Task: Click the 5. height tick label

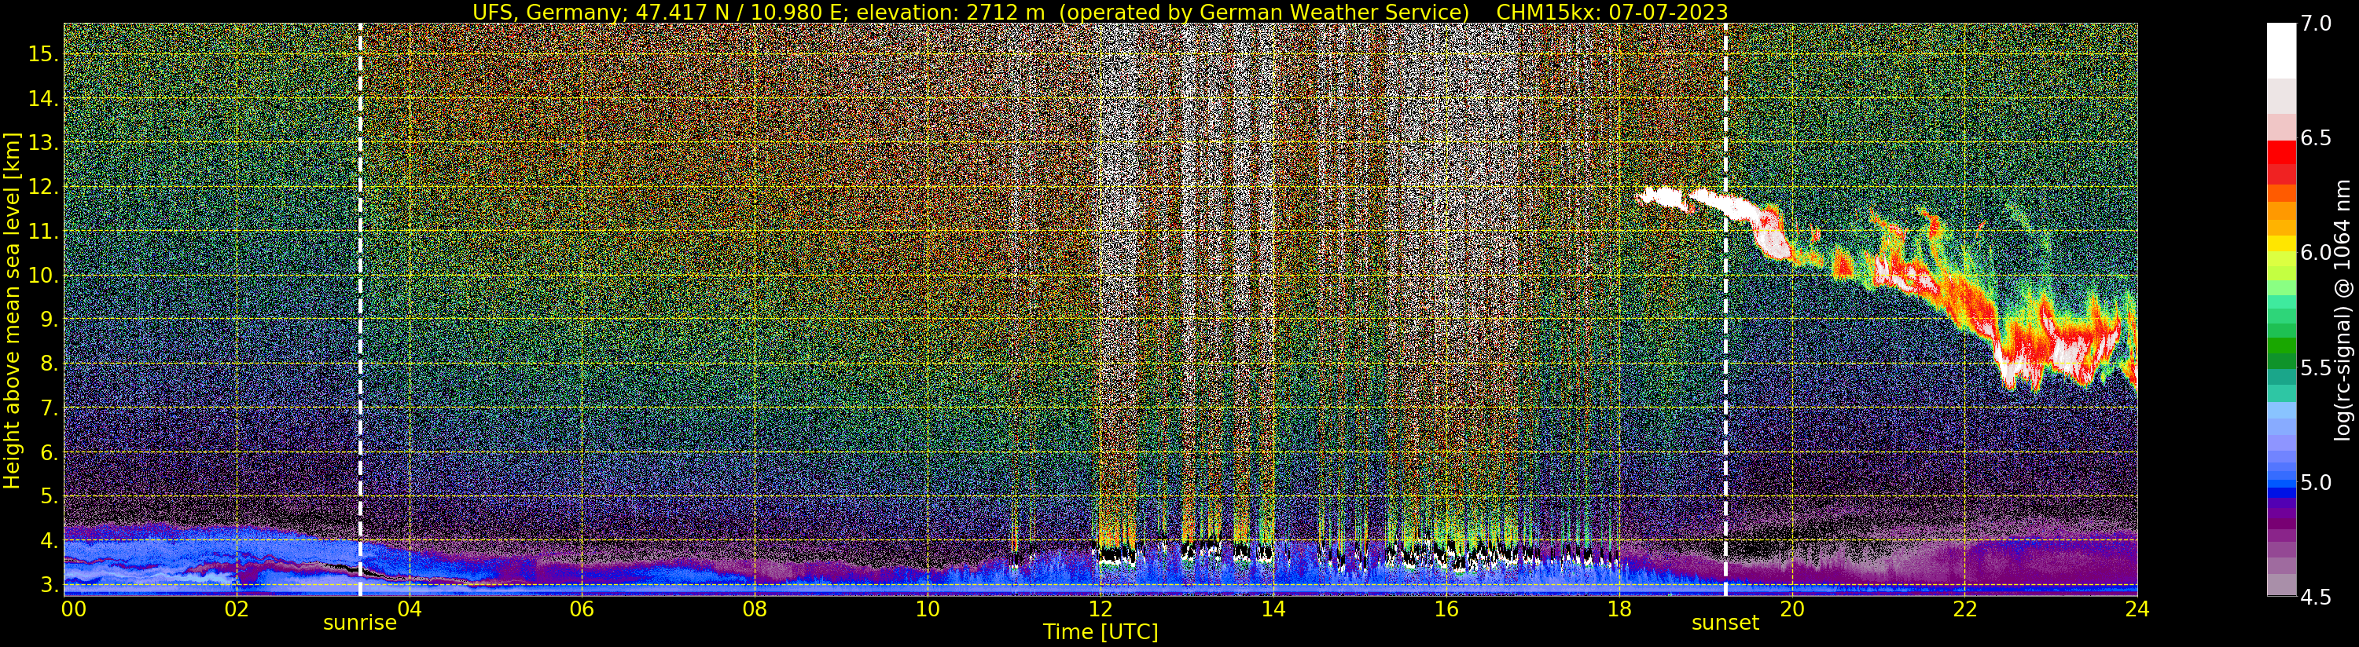Action: [50, 496]
